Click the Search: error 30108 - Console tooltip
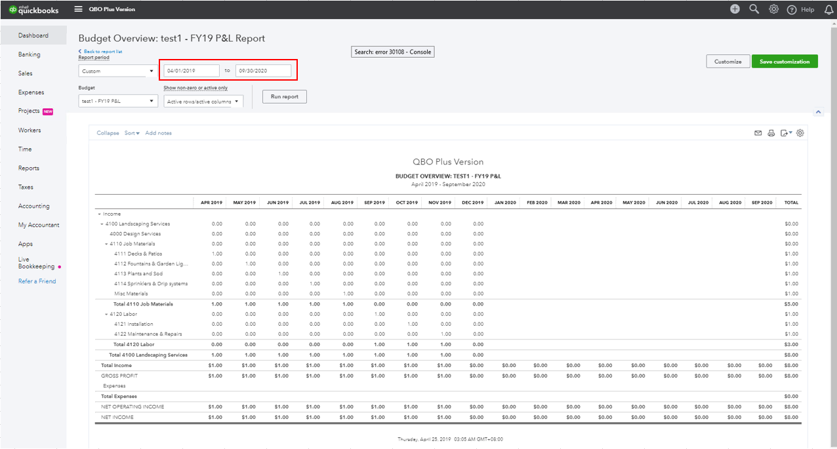Screen dimensions: 837x449 point(393,52)
